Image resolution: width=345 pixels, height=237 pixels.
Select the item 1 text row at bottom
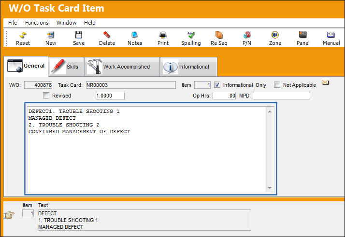(144, 220)
